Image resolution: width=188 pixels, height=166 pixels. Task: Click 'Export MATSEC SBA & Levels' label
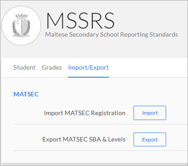pos(84,140)
